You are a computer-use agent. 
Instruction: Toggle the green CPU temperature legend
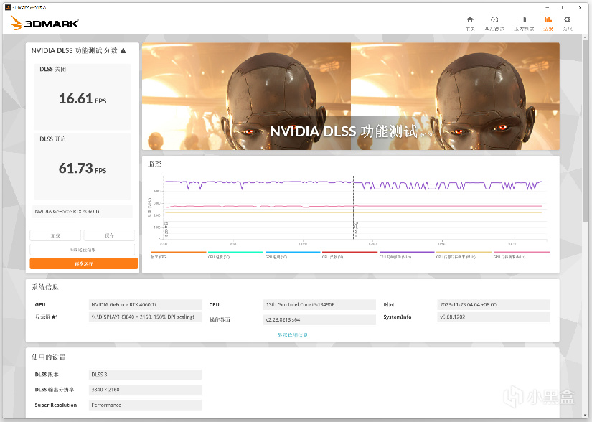pyautogui.click(x=235, y=255)
